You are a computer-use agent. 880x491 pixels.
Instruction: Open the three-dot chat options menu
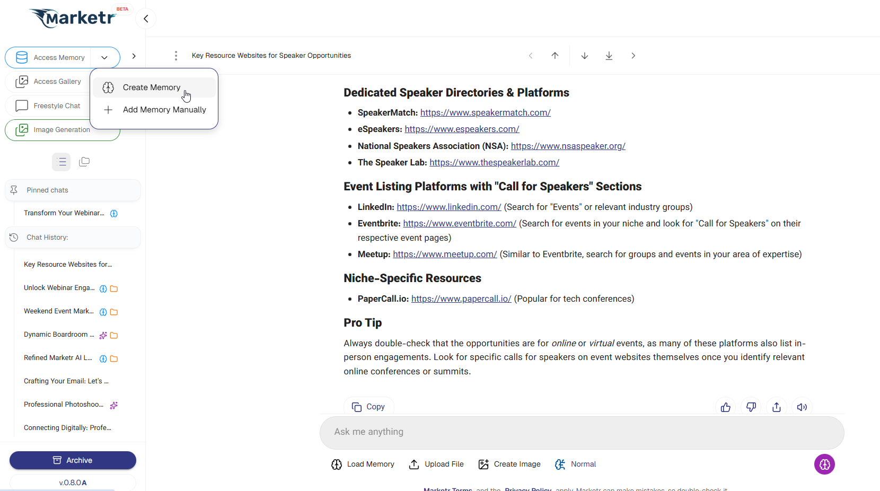tap(176, 56)
